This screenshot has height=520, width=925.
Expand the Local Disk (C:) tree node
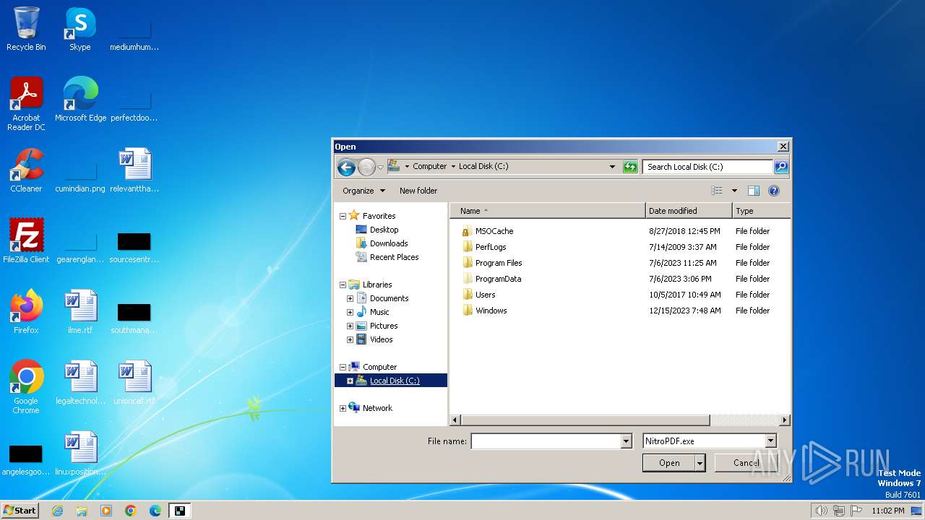[350, 381]
